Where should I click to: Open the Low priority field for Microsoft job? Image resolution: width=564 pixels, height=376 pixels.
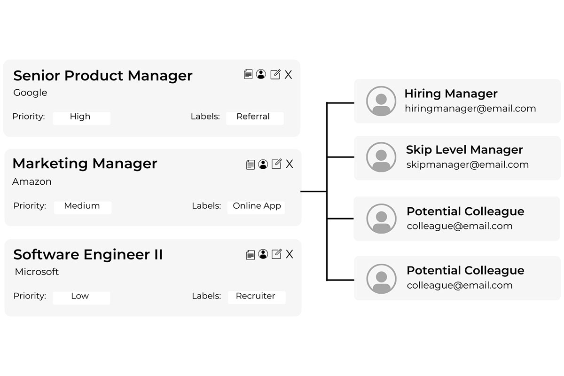[81, 297]
